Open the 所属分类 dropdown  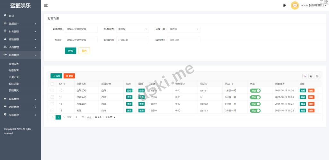[184, 29]
